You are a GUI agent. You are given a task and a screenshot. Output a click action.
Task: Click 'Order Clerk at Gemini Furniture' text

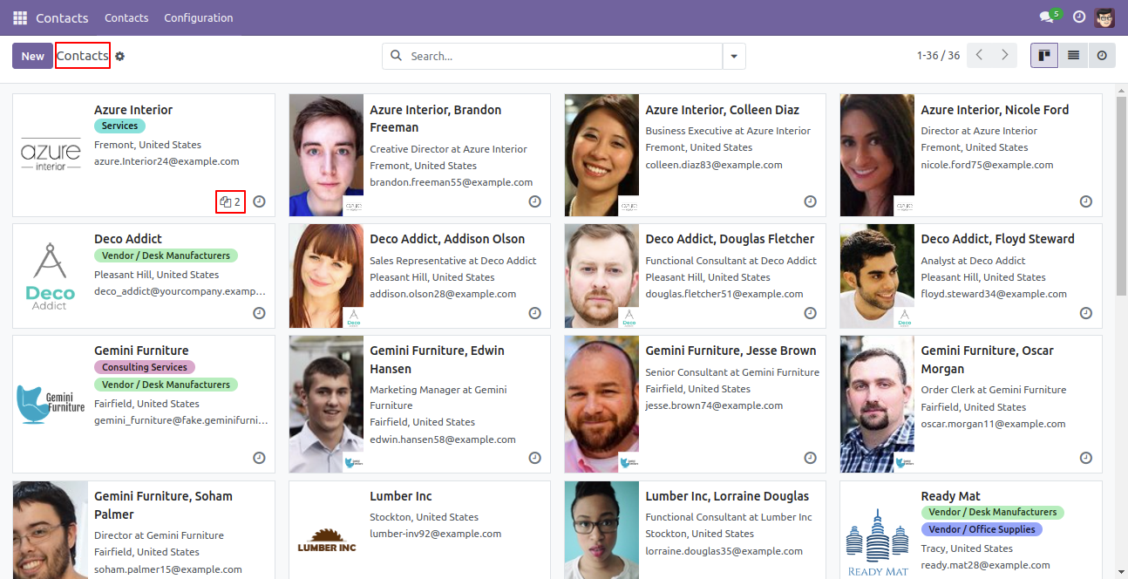pos(994,390)
